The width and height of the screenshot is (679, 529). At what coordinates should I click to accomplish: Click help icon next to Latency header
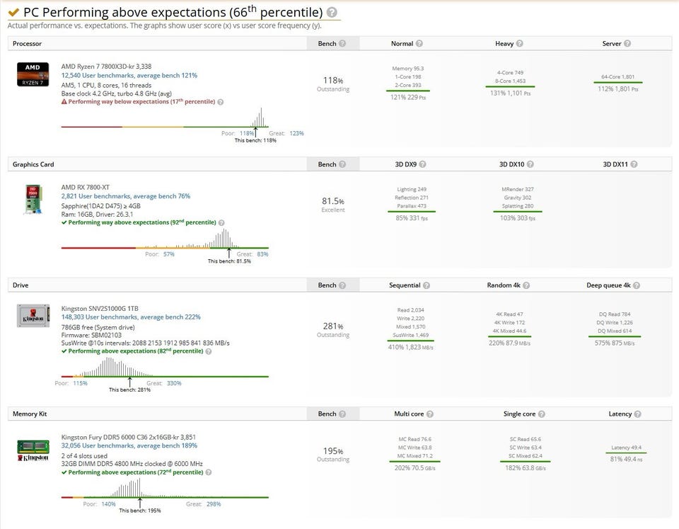(x=637, y=414)
